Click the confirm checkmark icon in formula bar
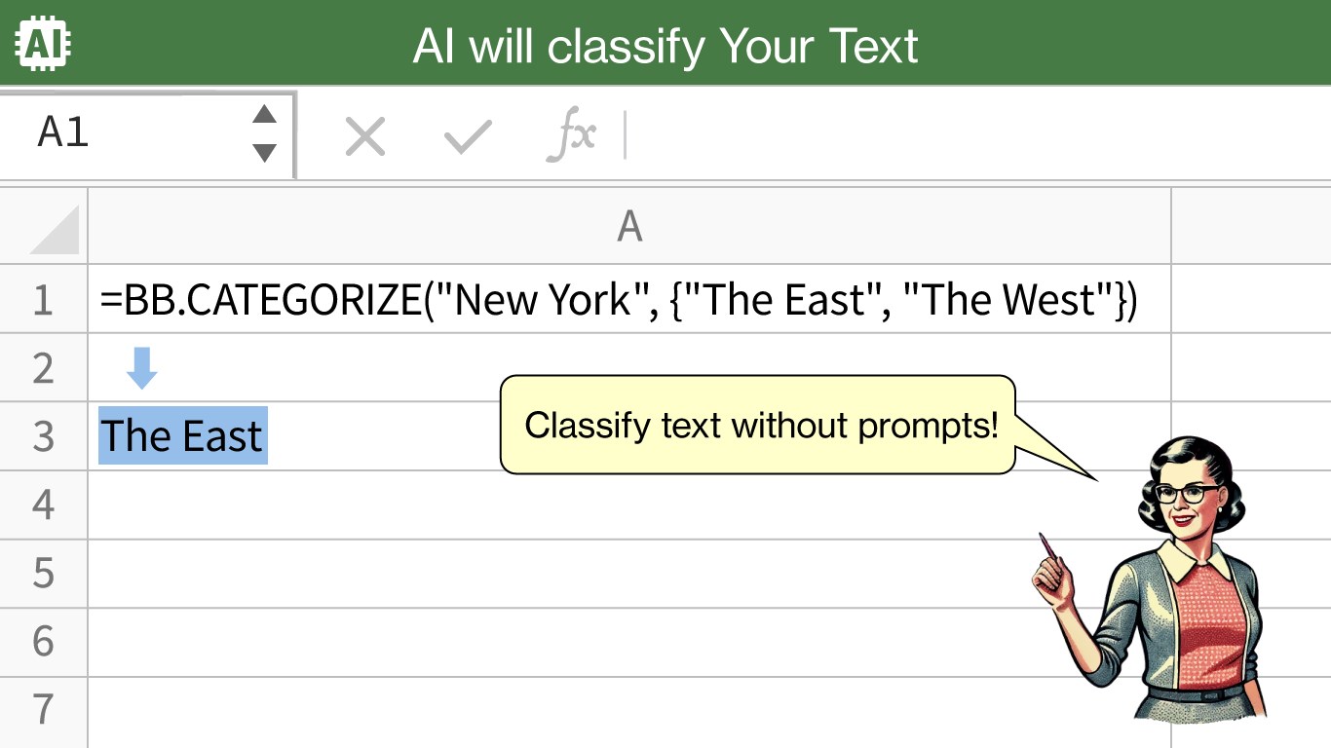This screenshot has width=1331, height=748. click(468, 136)
